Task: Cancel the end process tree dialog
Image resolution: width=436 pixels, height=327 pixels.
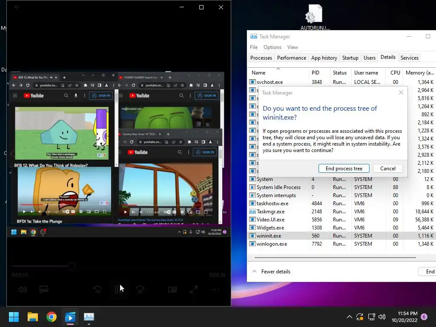Action: (387, 169)
